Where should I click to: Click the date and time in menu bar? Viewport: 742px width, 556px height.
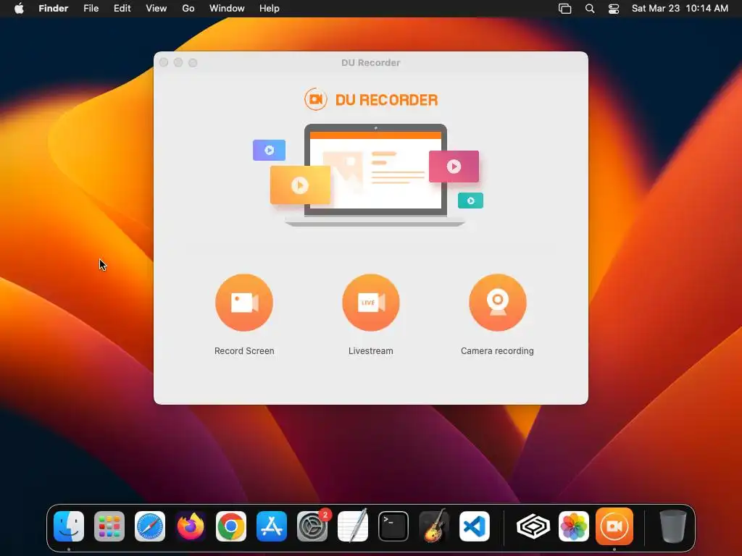pos(680,9)
